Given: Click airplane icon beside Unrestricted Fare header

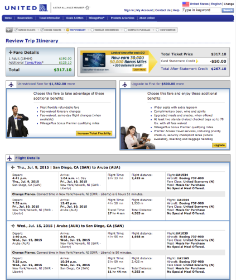Looking at the screenshot, I should click(x=11, y=85).
